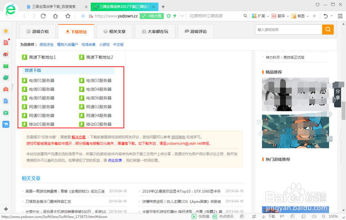Open the browser hamburger menu

(x=340, y=16)
